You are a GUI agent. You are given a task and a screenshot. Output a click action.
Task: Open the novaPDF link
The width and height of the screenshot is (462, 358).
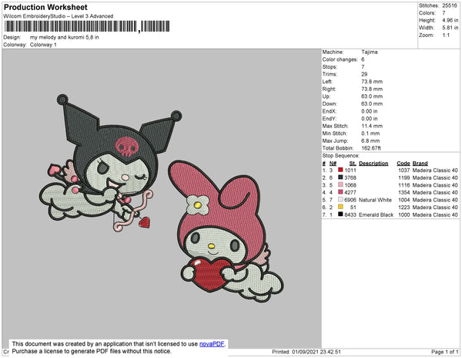(212, 344)
